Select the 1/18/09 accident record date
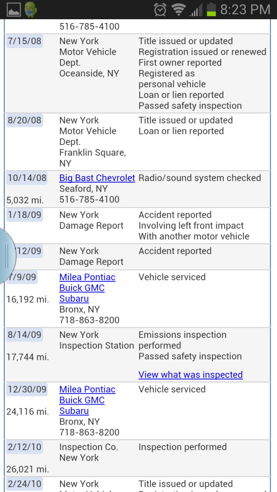 click(24, 215)
